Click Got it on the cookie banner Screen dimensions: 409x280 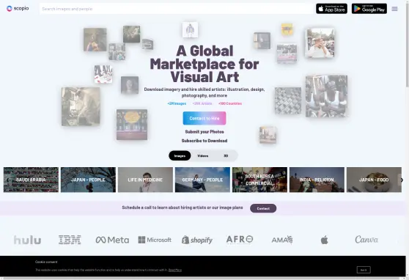pyautogui.click(x=364, y=270)
